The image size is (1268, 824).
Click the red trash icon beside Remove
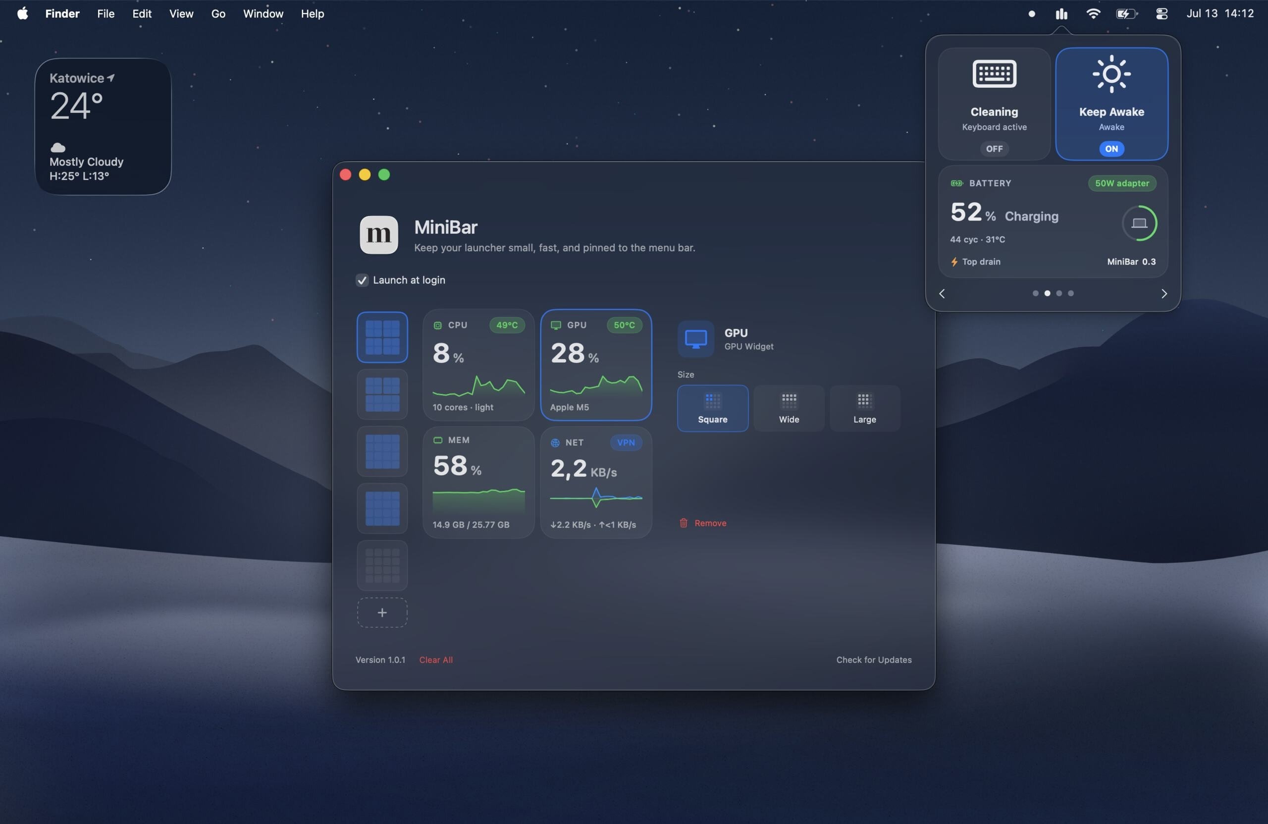click(x=684, y=523)
